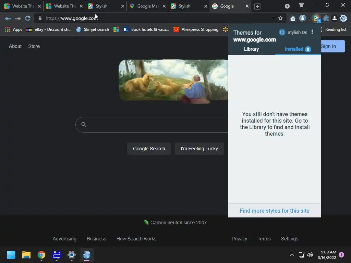
Task: Open the Business footer link
Action: 96,239
